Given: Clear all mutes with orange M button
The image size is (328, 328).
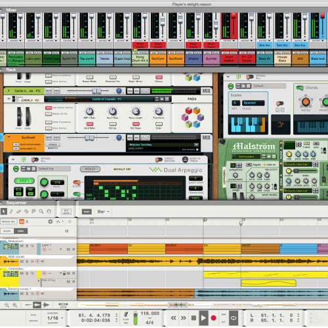Looking at the screenshot, I should point(22,222).
